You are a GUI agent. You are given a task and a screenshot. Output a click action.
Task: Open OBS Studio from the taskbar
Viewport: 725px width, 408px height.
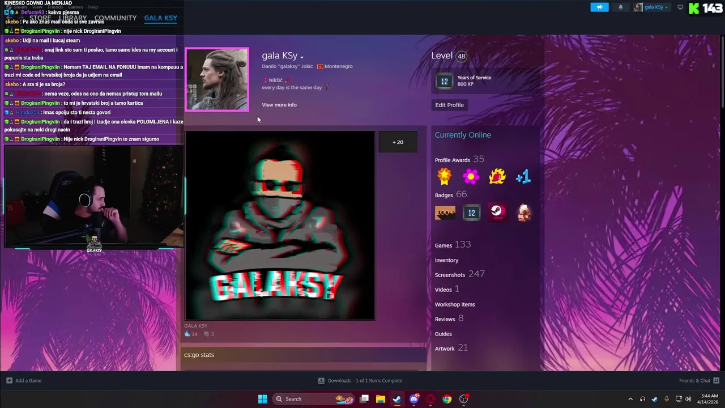tap(464, 399)
